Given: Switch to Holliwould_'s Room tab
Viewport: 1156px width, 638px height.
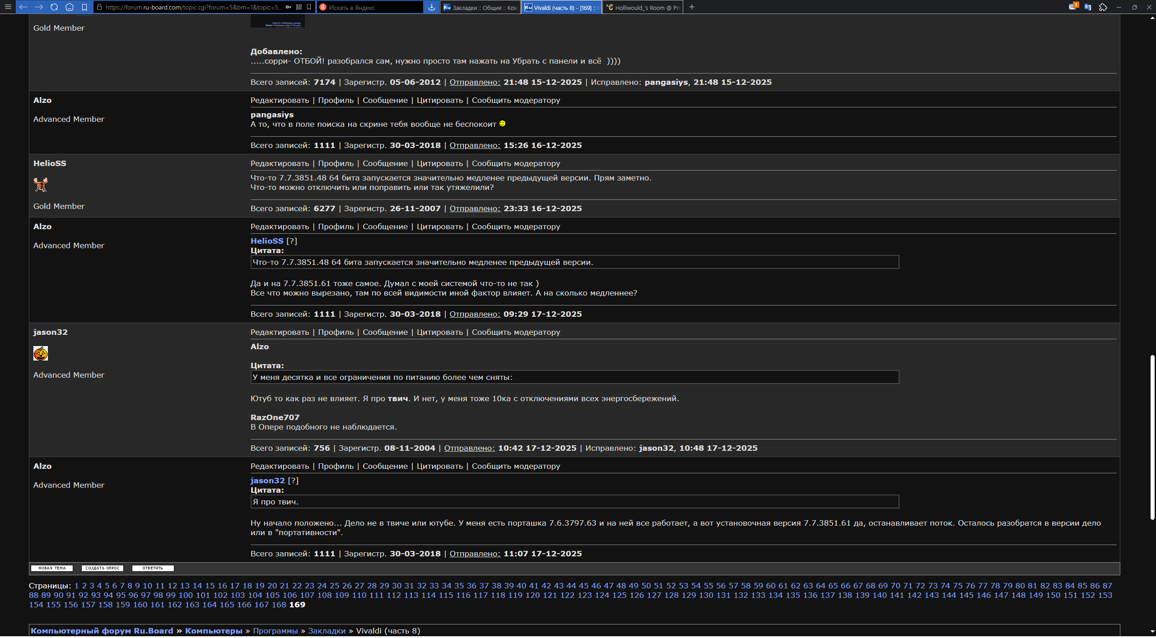Looking at the screenshot, I should (x=643, y=7).
